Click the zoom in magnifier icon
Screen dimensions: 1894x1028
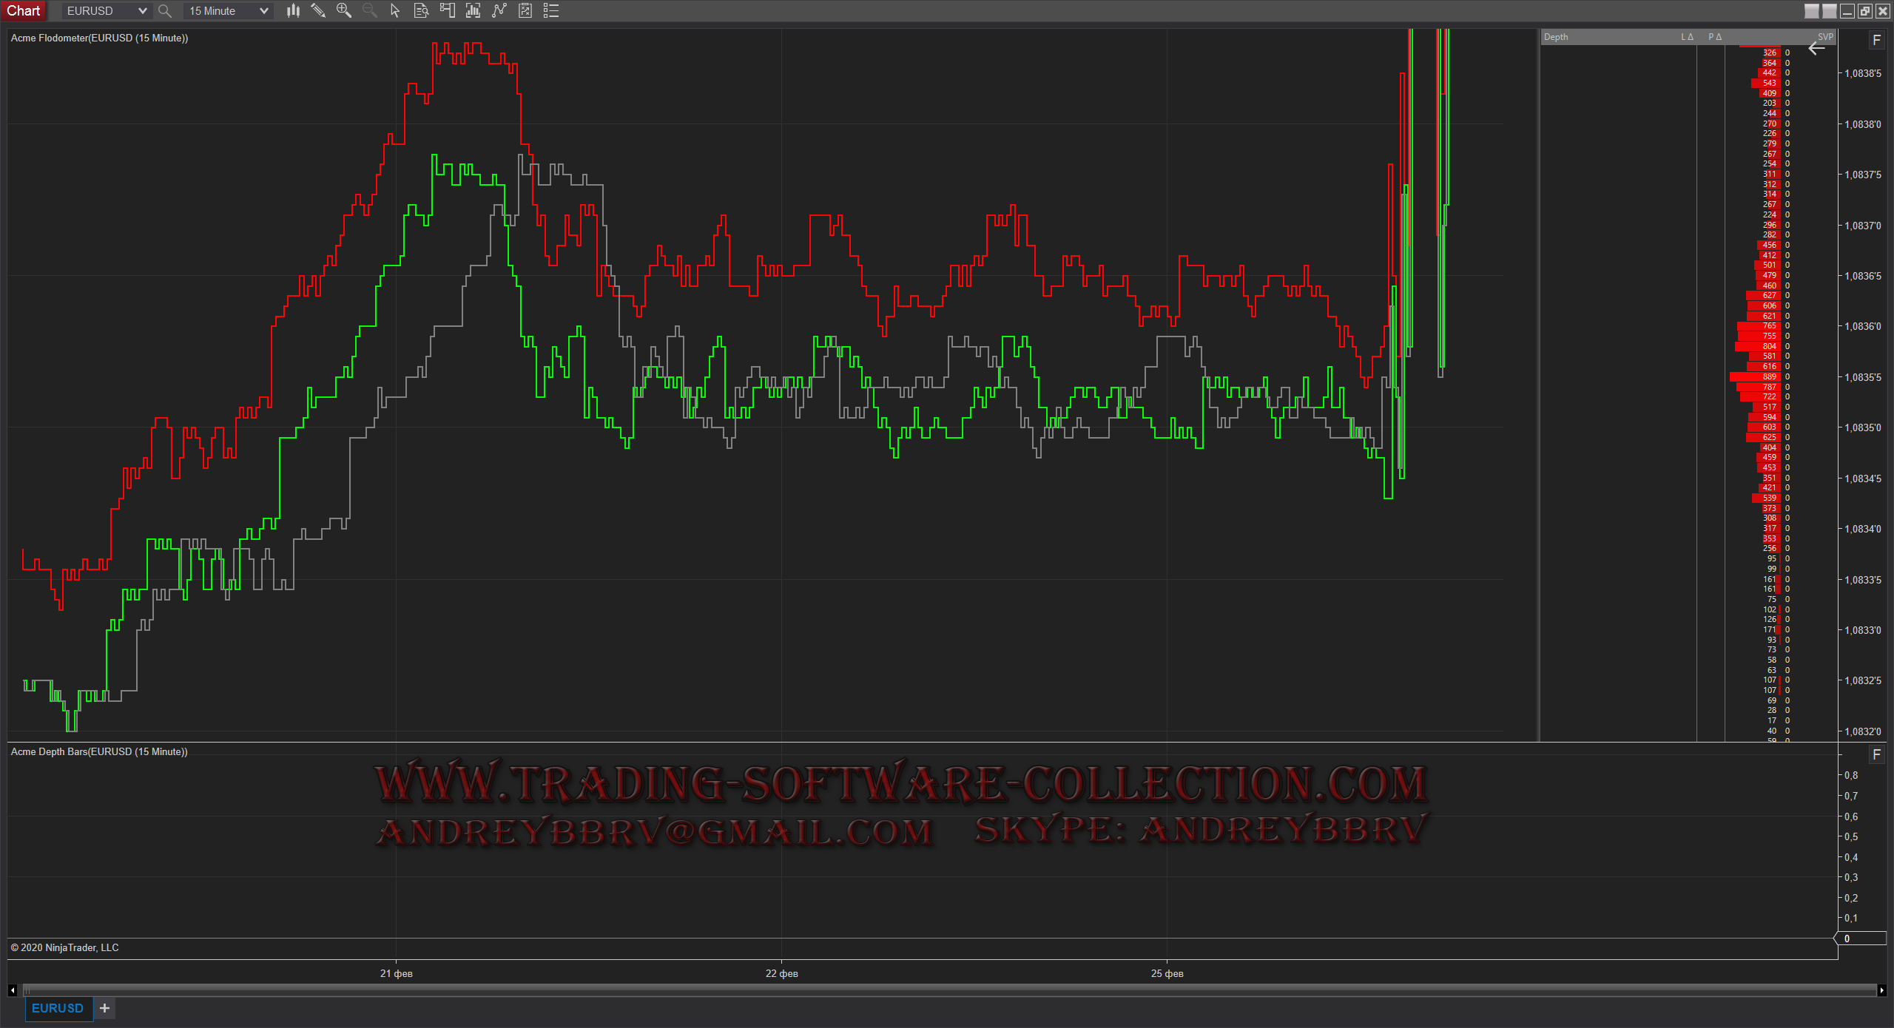coord(343,10)
